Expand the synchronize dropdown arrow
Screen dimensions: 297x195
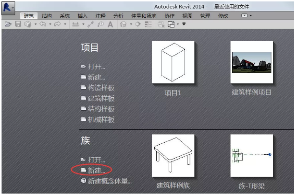[36, 24]
